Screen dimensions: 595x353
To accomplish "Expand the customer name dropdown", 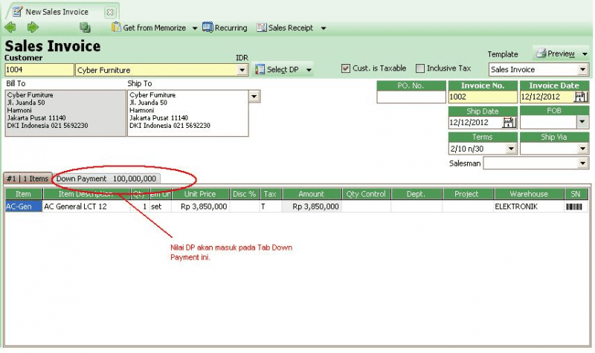I will 242,70.
